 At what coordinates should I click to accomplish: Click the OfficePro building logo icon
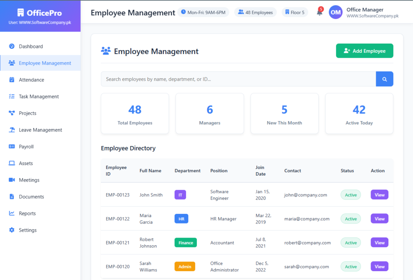21,13
